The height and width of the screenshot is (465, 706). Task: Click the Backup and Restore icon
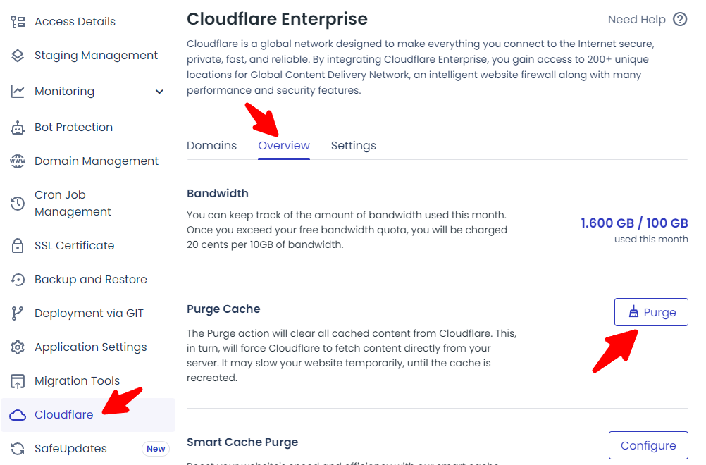[18, 280]
